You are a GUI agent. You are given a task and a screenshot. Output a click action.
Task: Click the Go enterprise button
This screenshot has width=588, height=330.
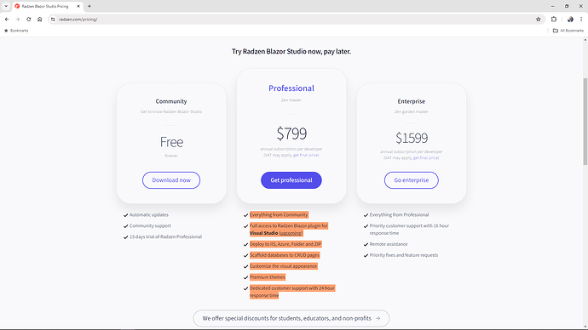pos(412,180)
